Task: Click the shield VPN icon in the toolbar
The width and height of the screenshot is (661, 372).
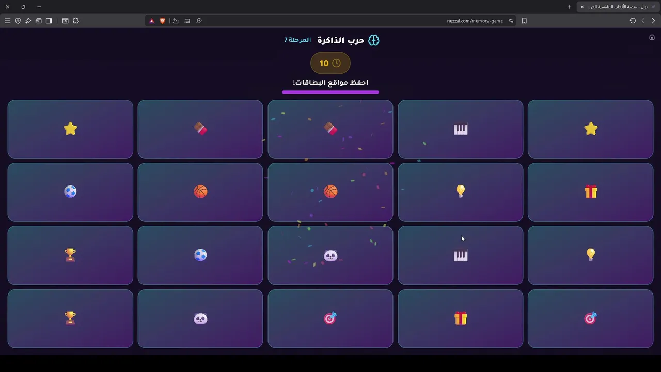Action: pos(18,21)
